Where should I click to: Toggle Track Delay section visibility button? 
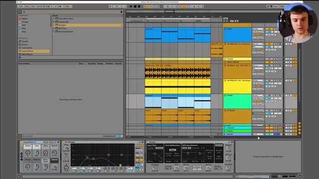point(300,133)
